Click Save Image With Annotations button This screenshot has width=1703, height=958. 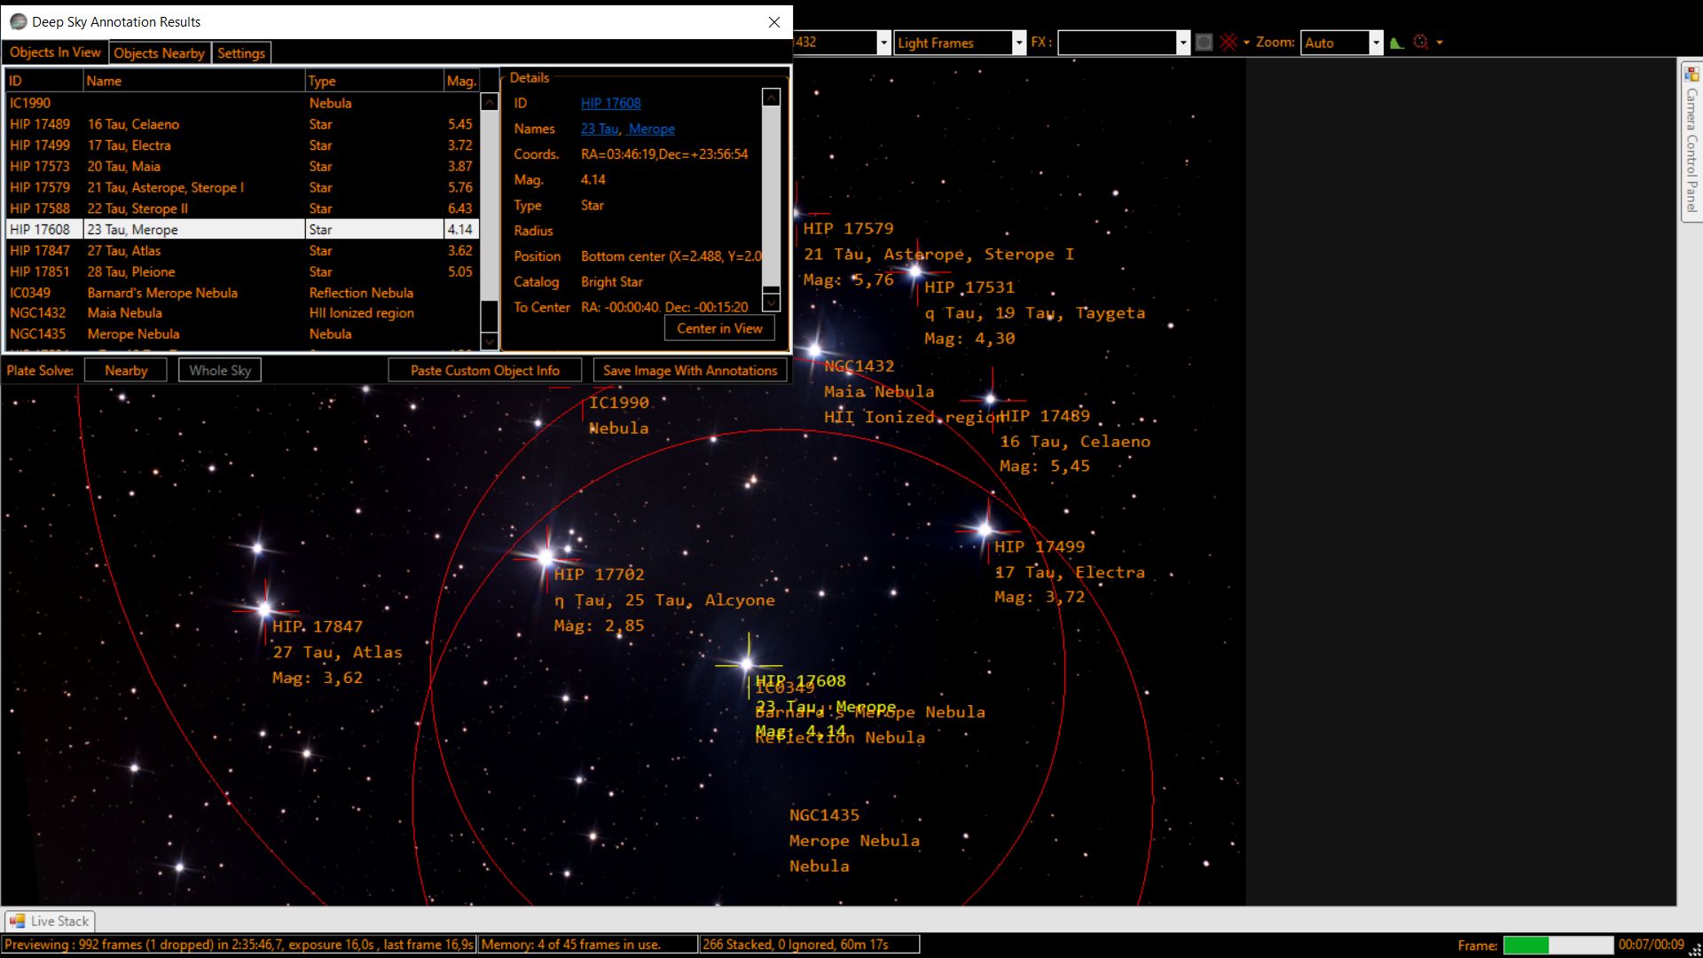click(x=690, y=371)
